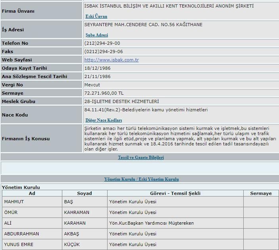Viewport: 279px width, 250px height.
Task: Open Yönetim Kurulu / Eski Yönetim Kurulu link
Action: tap(141, 179)
